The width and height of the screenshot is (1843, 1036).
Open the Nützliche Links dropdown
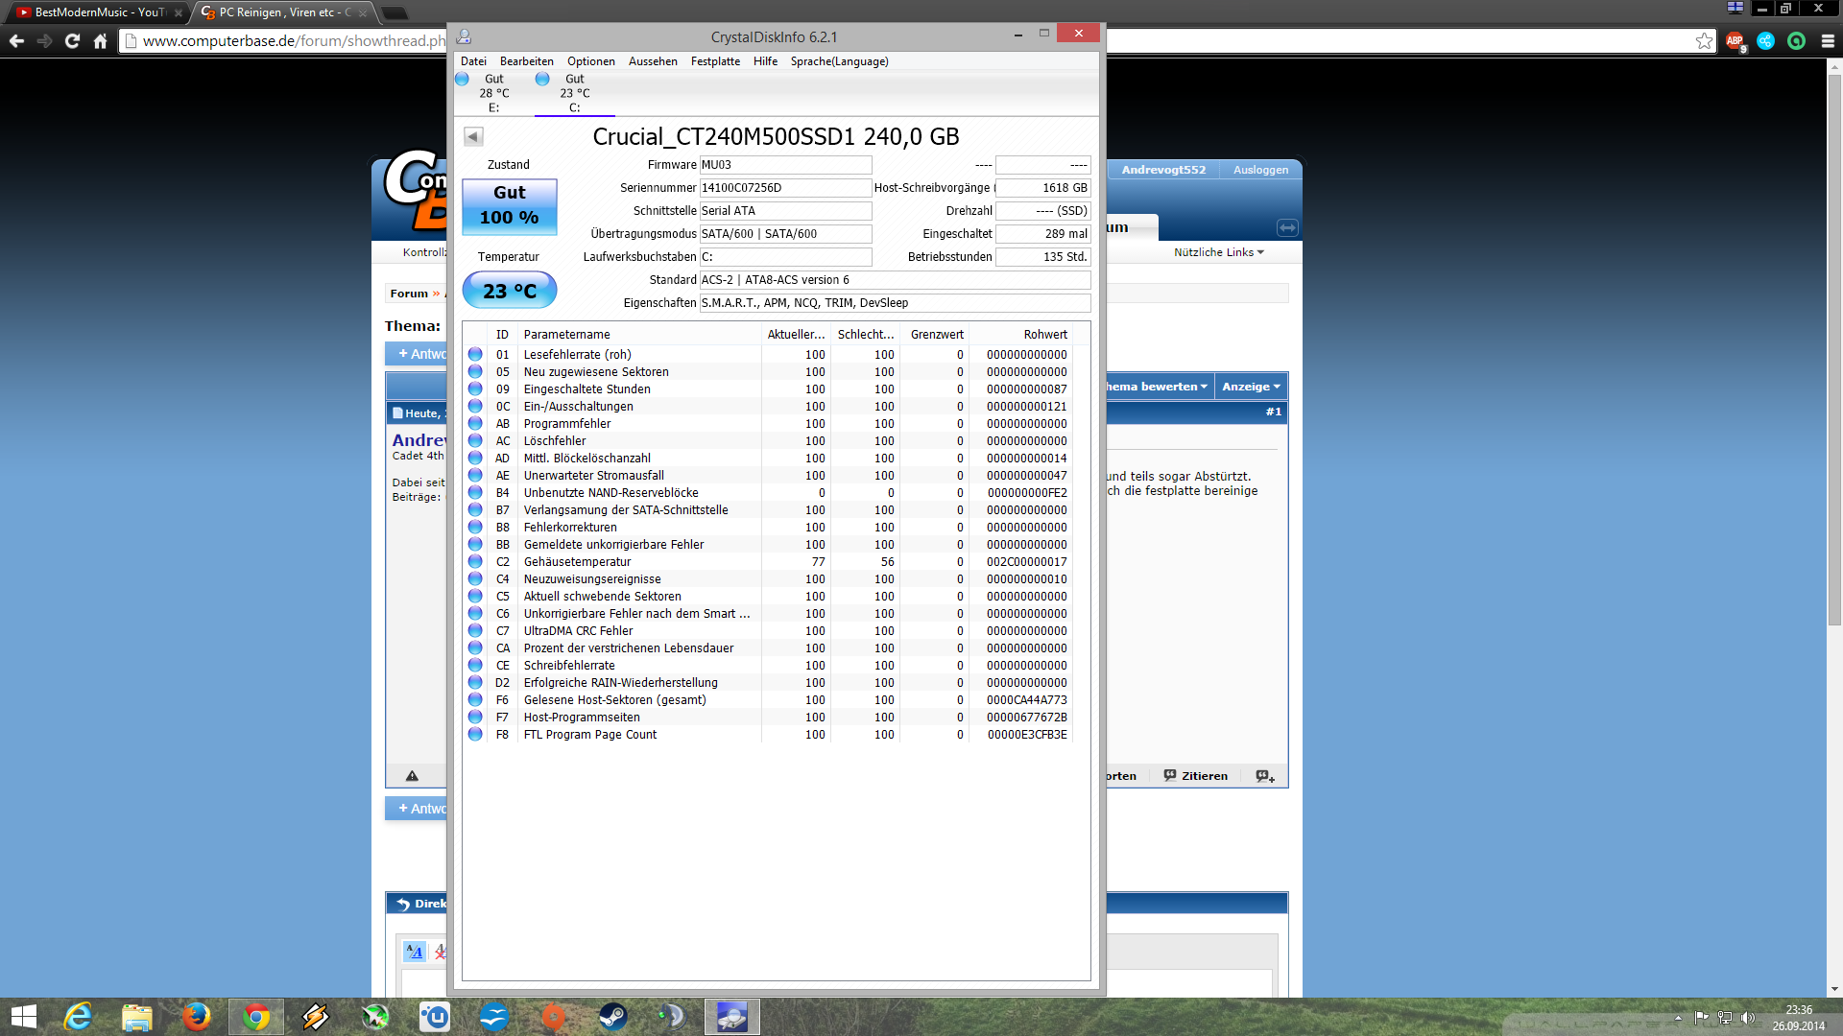[x=1218, y=252]
